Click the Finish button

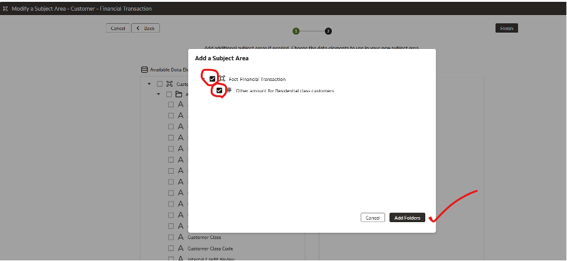(x=507, y=28)
